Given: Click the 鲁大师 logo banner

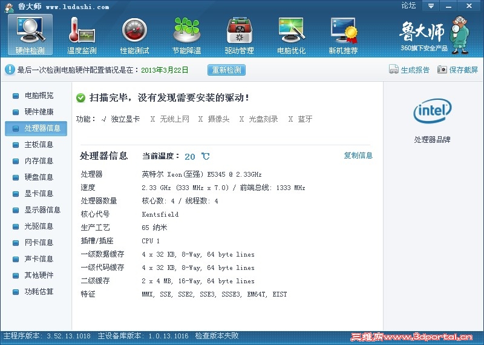Looking at the screenshot, I should tap(434, 35).
